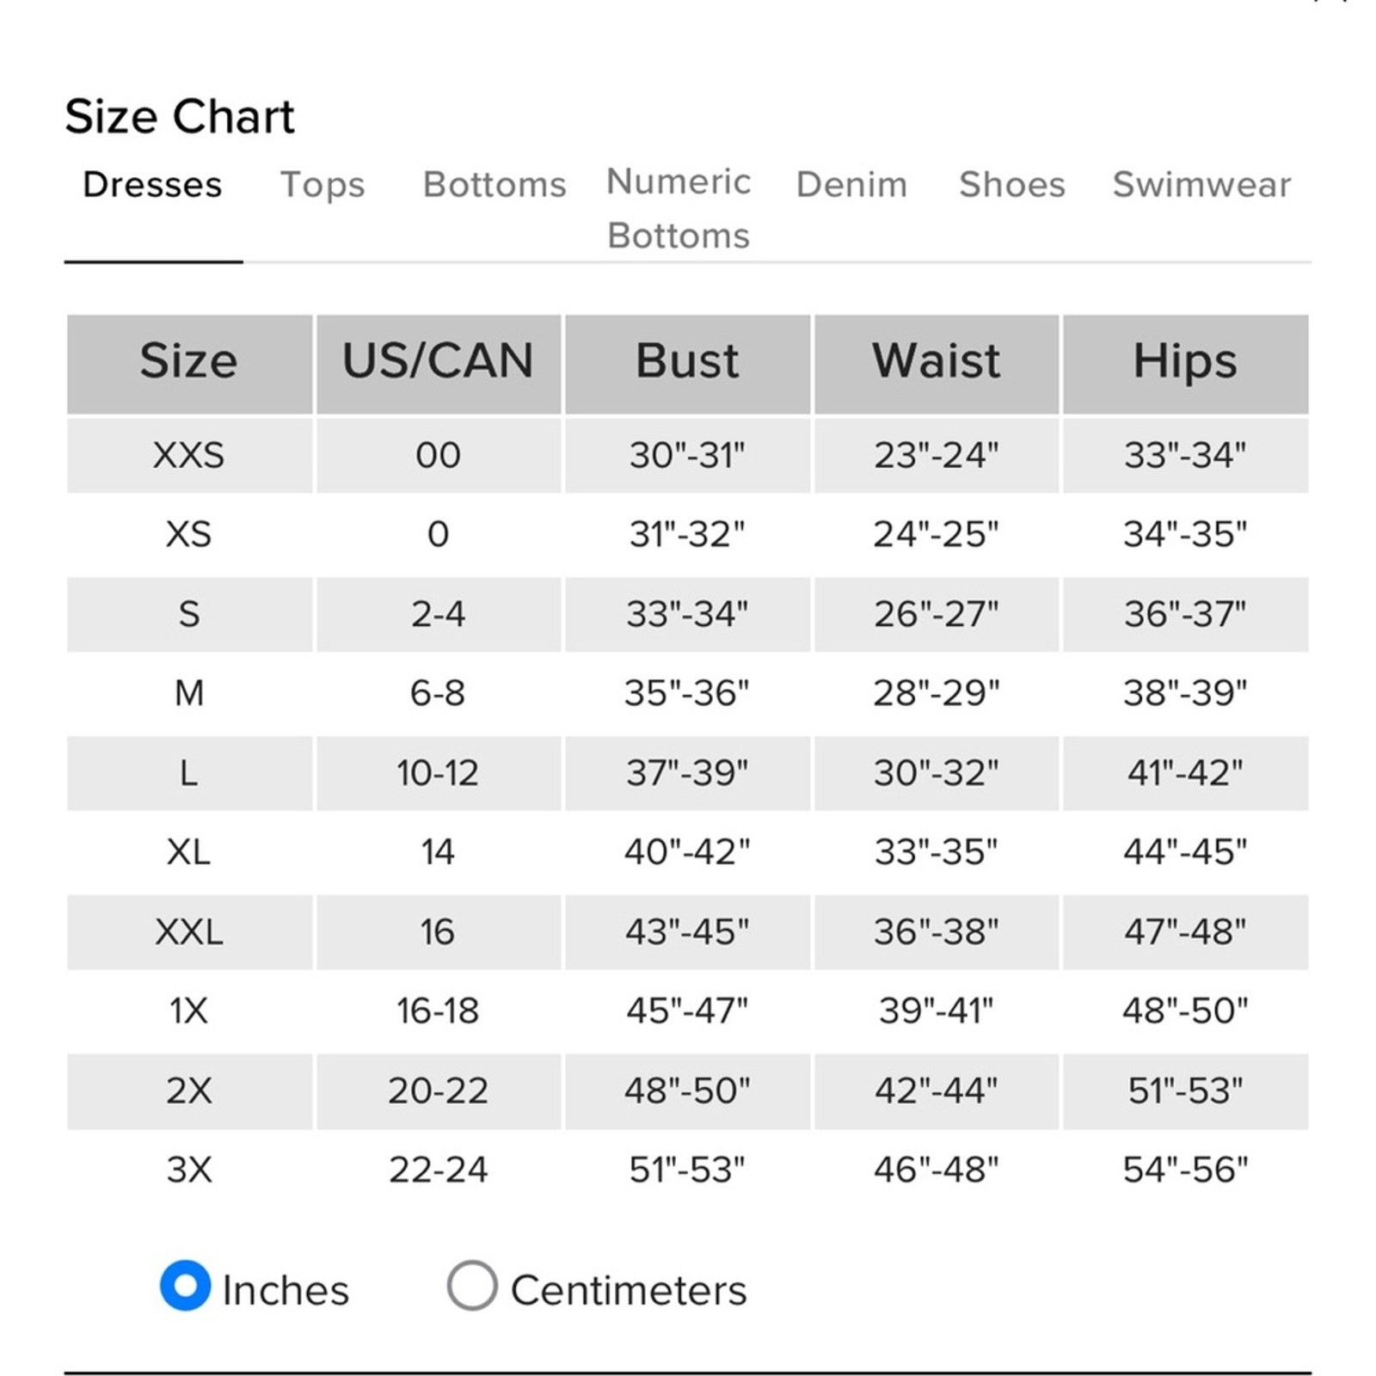The image size is (1376, 1376).
Task: Switch to the Swimwear tab
Action: coord(1202,185)
